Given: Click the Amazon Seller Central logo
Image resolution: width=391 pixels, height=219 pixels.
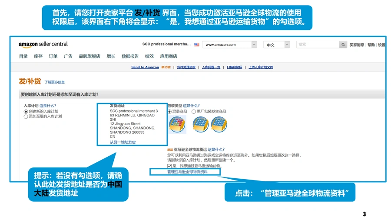Looking at the screenshot, I should pyautogui.click(x=43, y=45).
